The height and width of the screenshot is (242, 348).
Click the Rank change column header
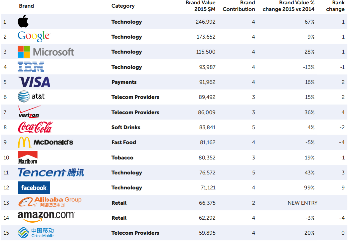(x=335, y=6)
